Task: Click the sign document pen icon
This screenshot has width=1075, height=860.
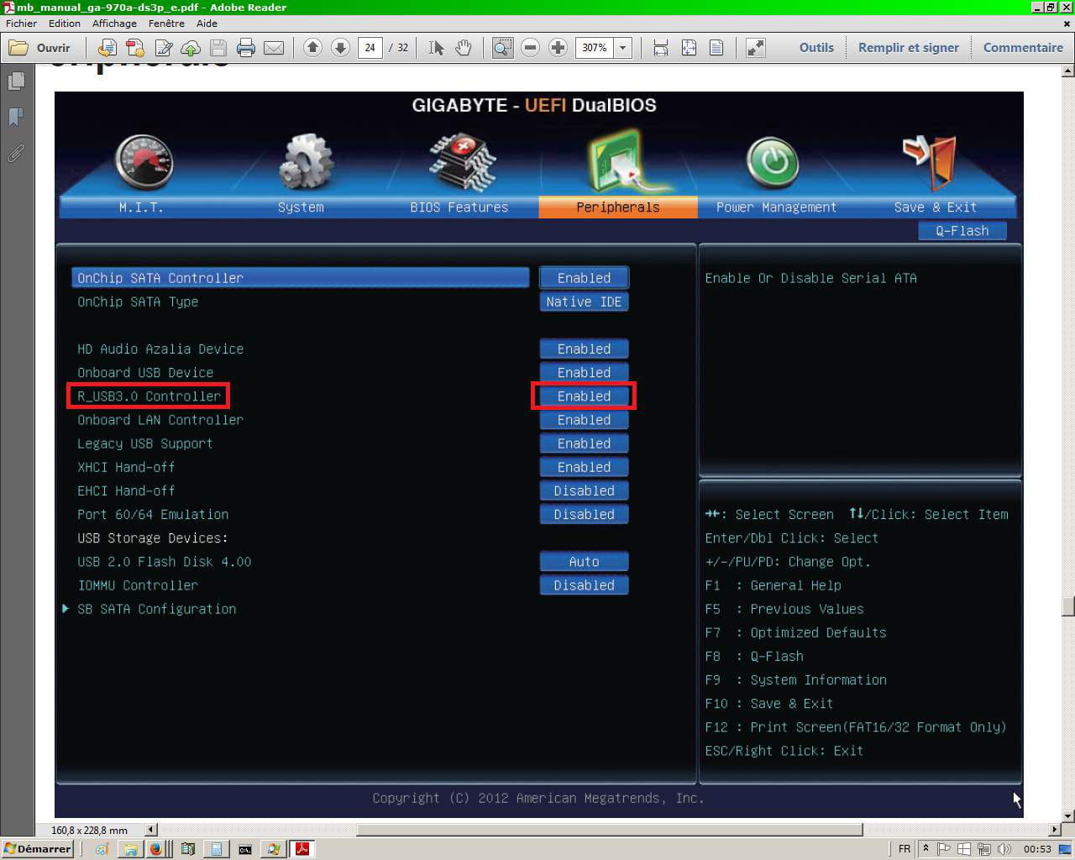Action: [x=163, y=48]
